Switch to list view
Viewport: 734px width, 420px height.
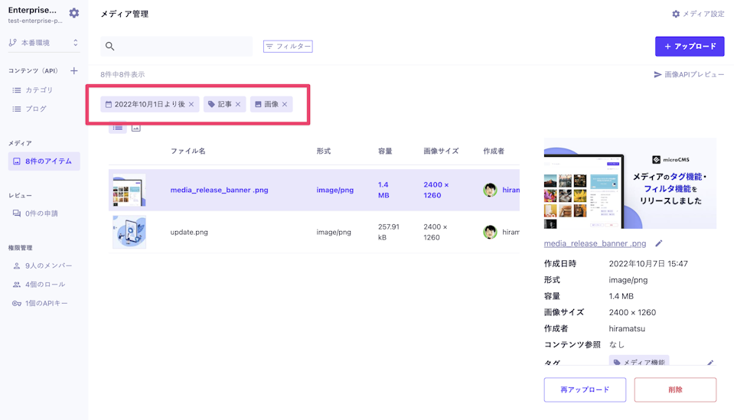click(x=118, y=128)
